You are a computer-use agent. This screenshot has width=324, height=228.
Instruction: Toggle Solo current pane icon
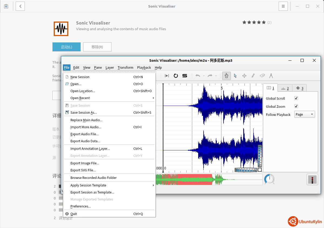[x=185, y=76]
